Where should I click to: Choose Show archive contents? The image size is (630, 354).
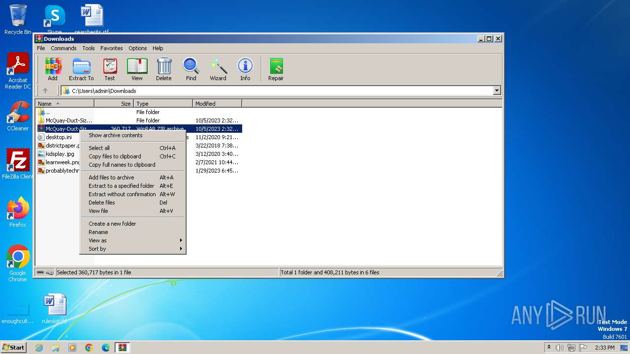click(x=133, y=135)
